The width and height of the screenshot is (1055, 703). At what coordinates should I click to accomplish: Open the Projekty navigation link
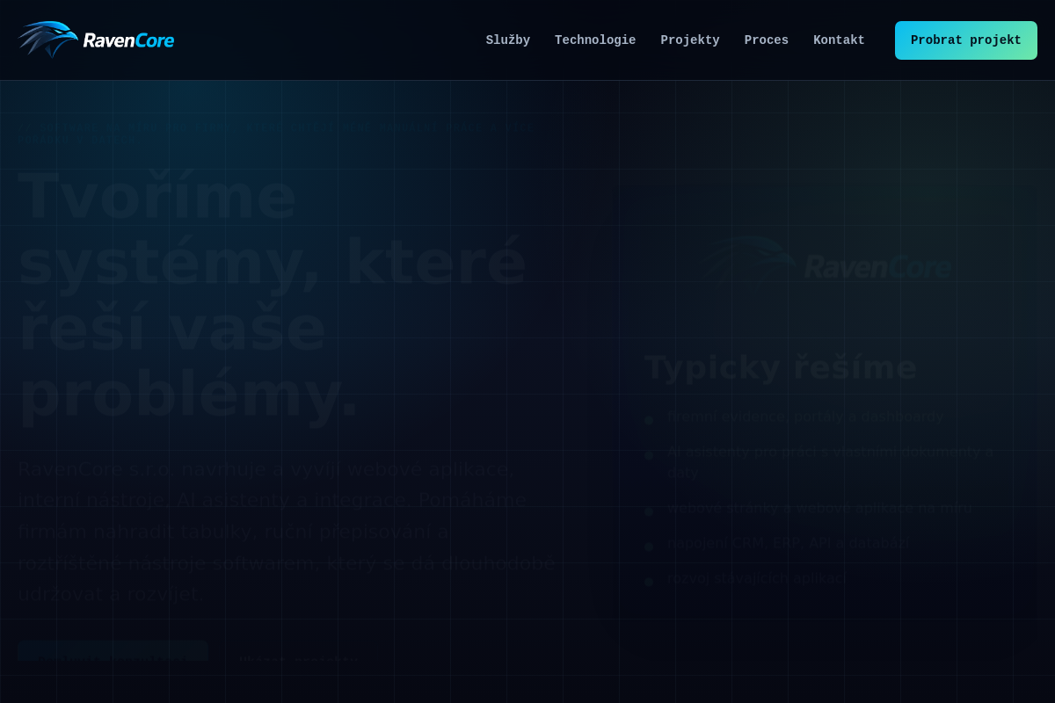[690, 40]
